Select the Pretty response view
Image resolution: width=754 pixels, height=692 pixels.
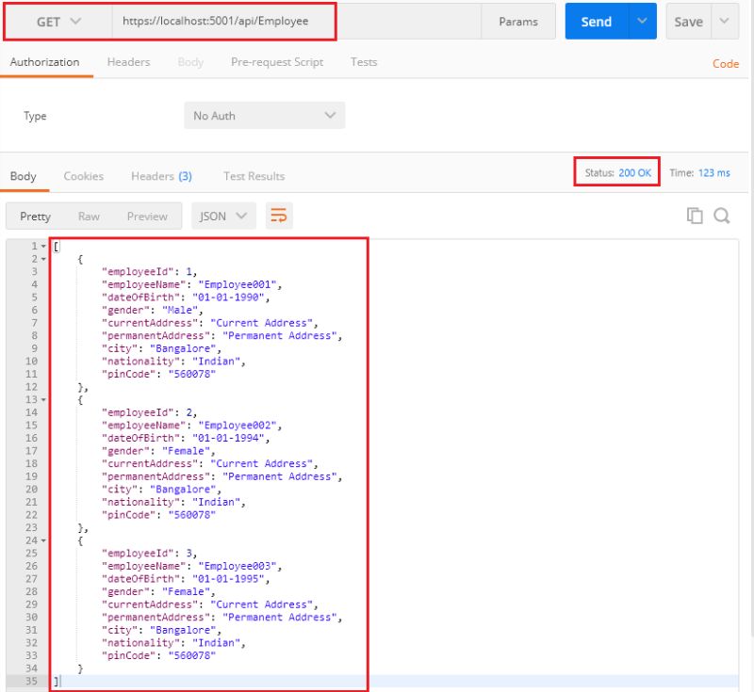pos(35,216)
